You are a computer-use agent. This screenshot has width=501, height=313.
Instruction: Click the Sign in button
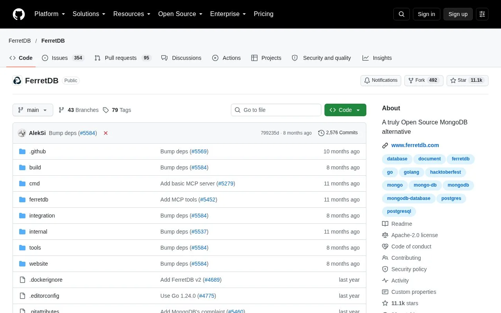426,14
